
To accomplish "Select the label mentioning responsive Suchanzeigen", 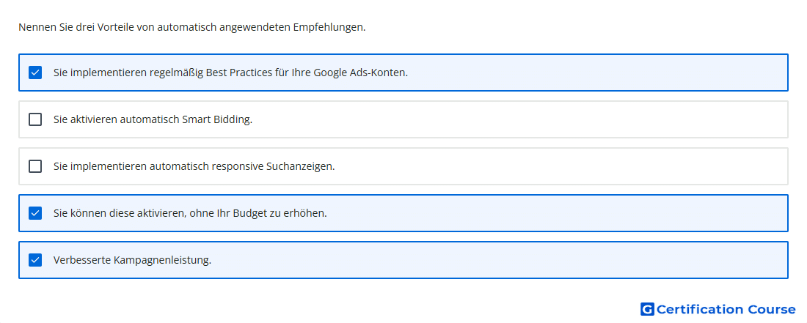I will (194, 166).
